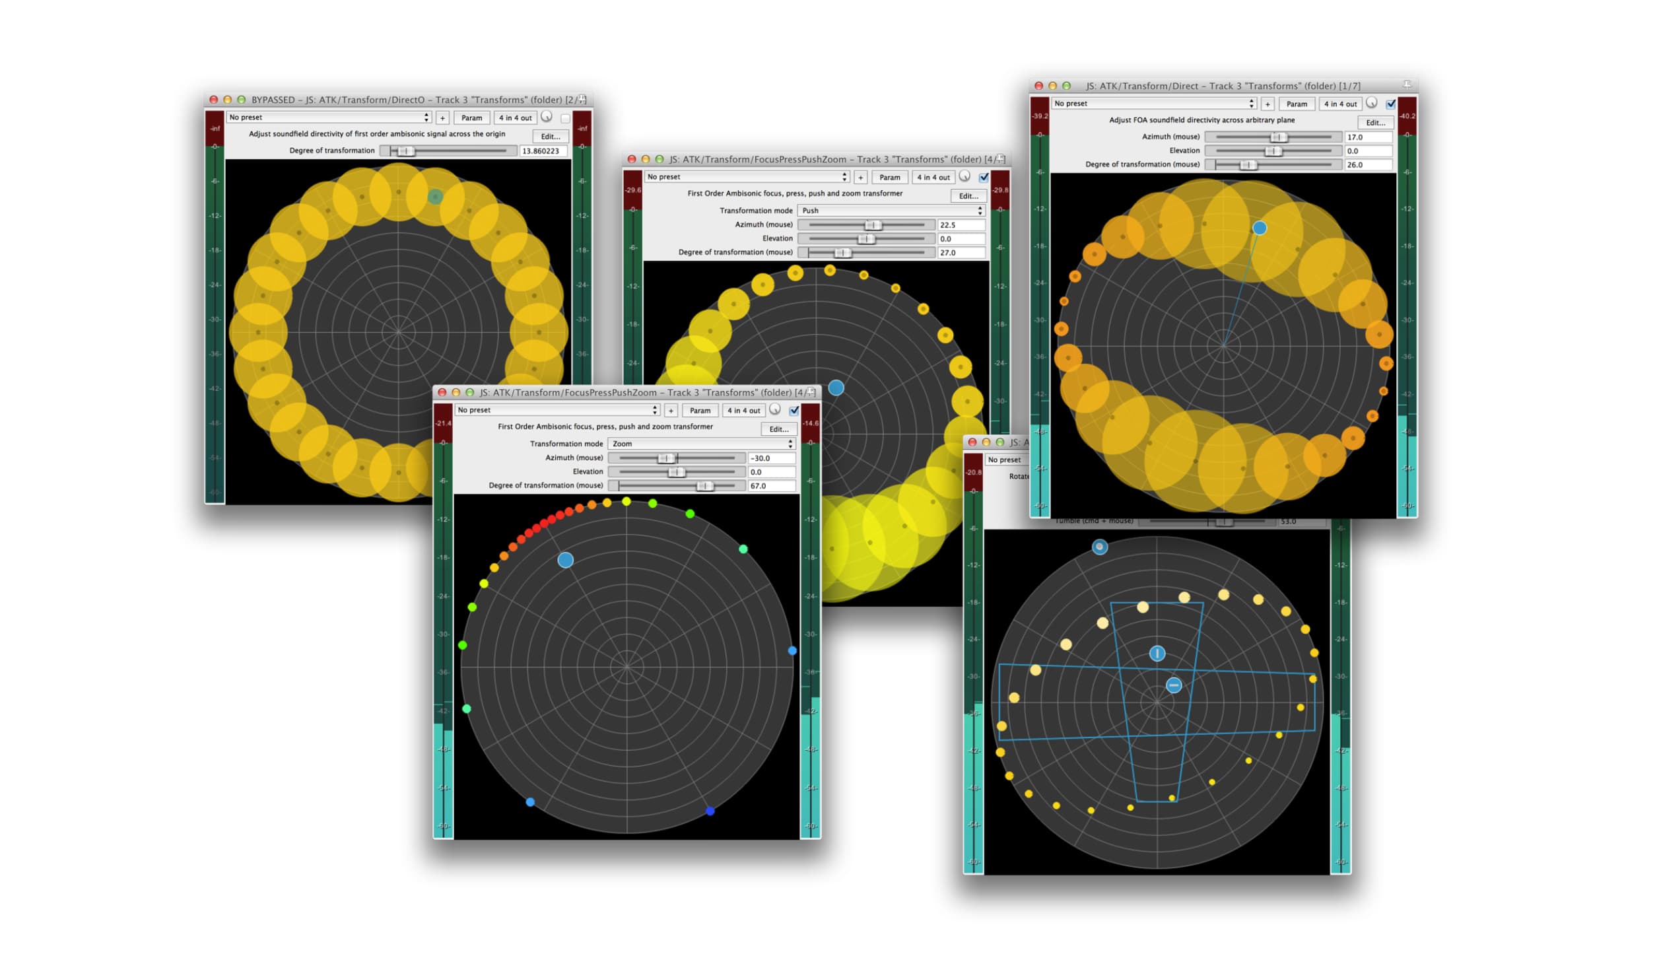This screenshot has width=1659, height=960.
Task: Click 4 in 4 out in DirectO window
Action: (516, 118)
